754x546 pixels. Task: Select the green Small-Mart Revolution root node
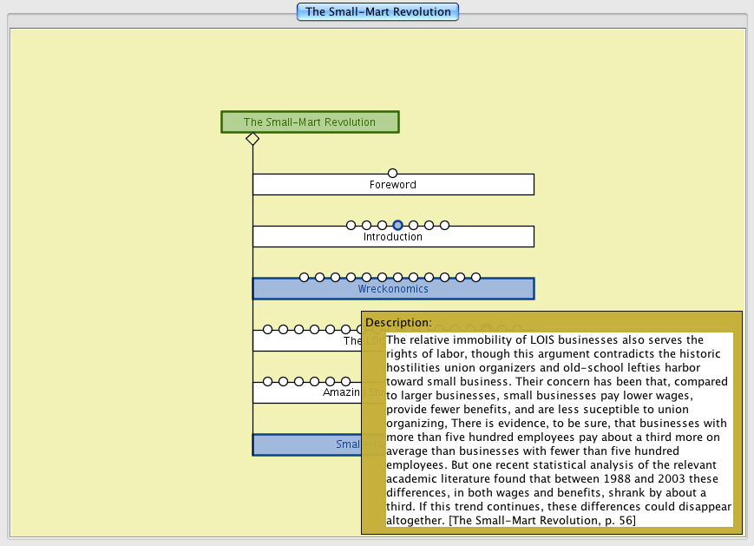(x=310, y=122)
